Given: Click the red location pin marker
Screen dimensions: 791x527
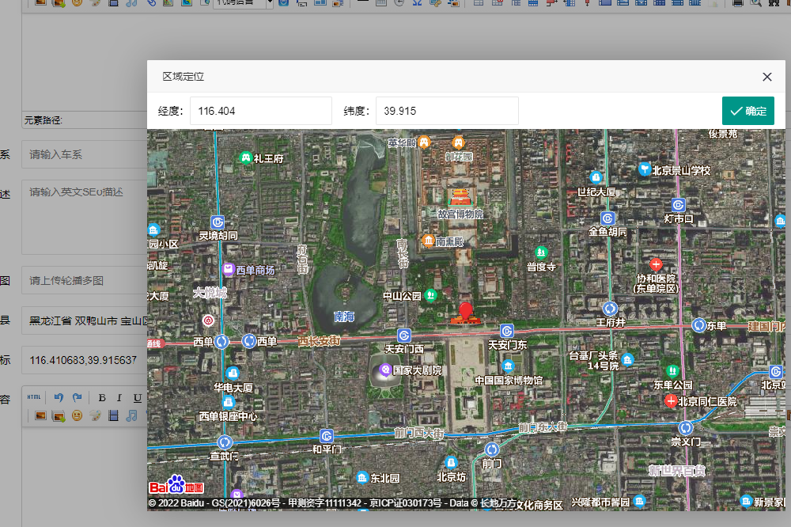Looking at the screenshot, I should tap(466, 310).
